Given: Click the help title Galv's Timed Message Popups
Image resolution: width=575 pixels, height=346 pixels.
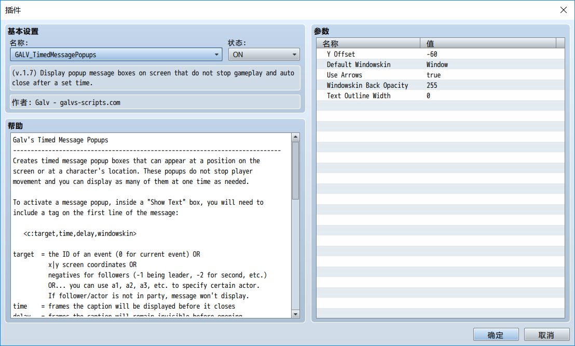Looking at the screenshot, I should pyautogui.click(x=61, y=140).
